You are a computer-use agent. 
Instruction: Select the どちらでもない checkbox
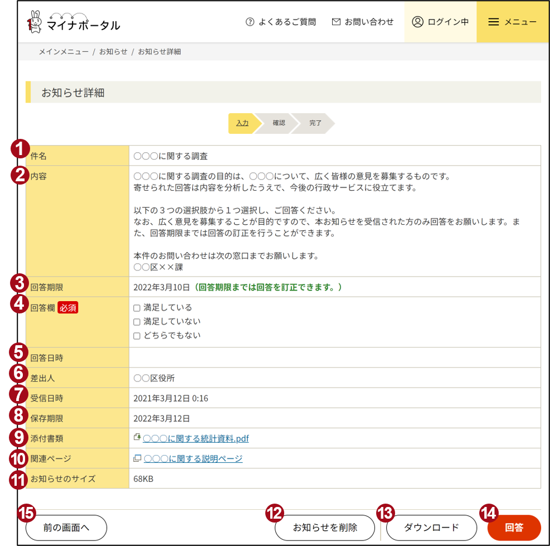pyautogui.click(x=137, y=336)
